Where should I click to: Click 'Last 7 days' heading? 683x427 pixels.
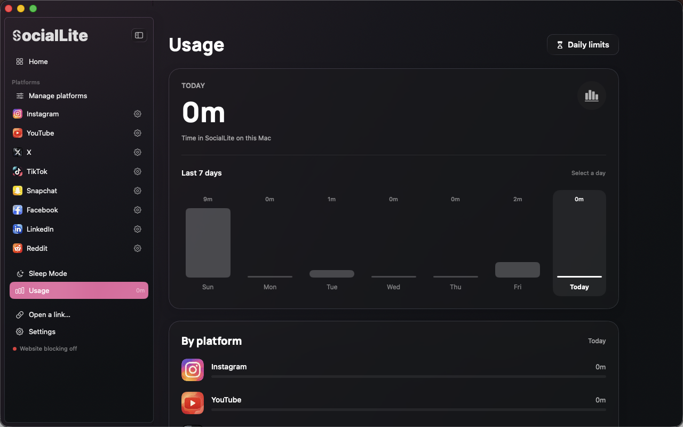(x=202, y=173)
